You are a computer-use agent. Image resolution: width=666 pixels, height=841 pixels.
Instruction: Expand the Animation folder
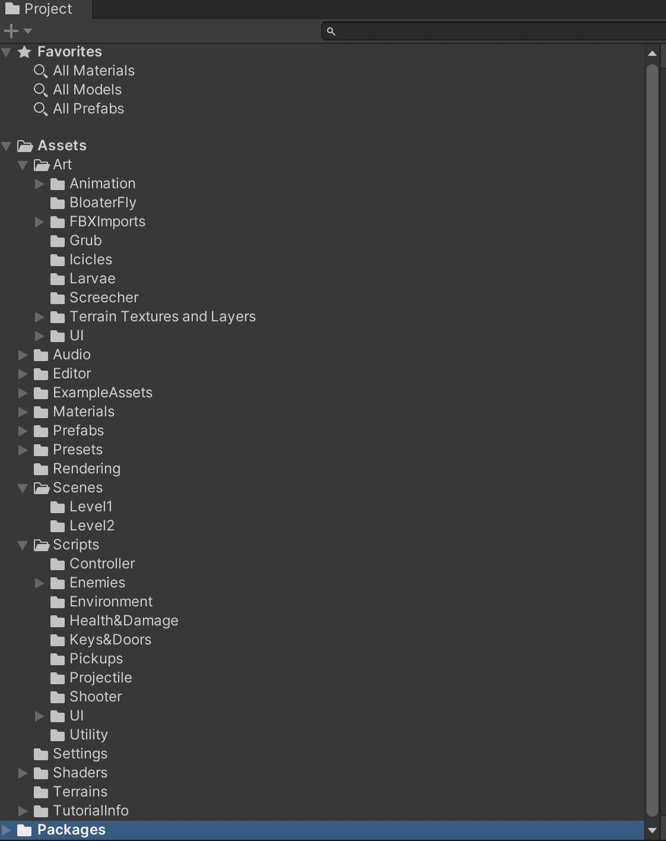[x=39, y=184]
